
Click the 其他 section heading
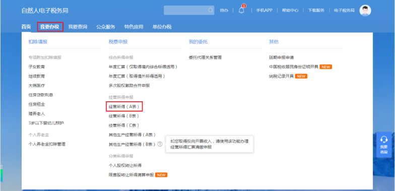[x=274, y=42]
